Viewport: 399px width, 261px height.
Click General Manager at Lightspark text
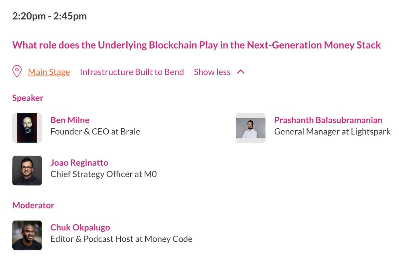[x=332, y=132]
